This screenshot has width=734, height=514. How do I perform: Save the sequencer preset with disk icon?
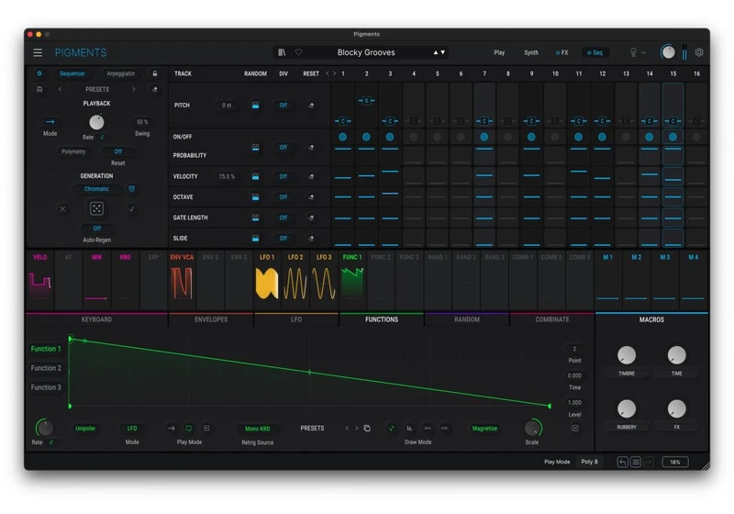39,89
